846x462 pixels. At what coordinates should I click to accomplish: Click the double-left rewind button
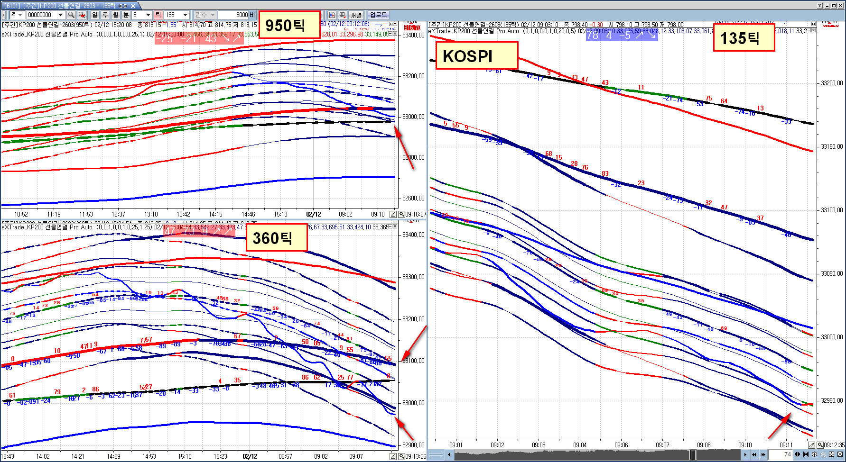(754, 454)
